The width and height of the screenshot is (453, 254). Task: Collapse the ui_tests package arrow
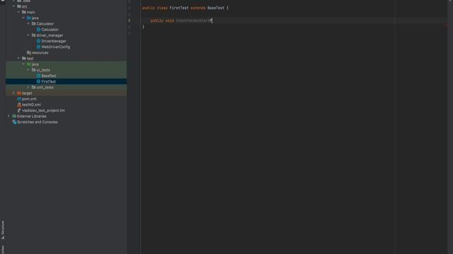pyautogui.click(x=28, y=70)
